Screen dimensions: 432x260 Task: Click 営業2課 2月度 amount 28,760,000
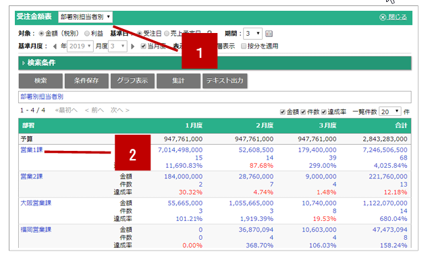(x=256, y=176)
